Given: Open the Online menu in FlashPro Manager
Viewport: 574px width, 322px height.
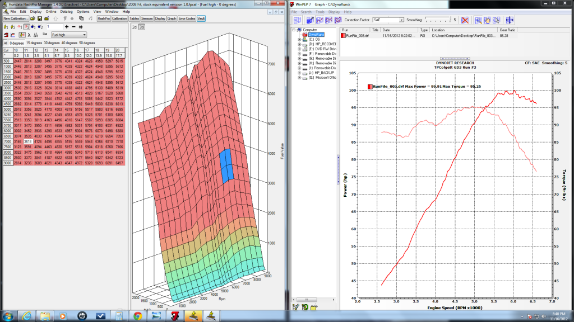Looking at the screenshot, I should (x=51, y=12).
